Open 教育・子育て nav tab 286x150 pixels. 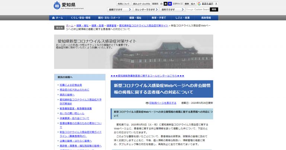(159, 17)
